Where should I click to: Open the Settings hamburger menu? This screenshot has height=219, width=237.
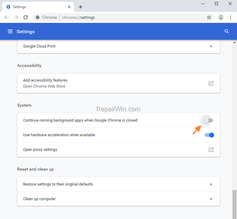tap(10, 31)
